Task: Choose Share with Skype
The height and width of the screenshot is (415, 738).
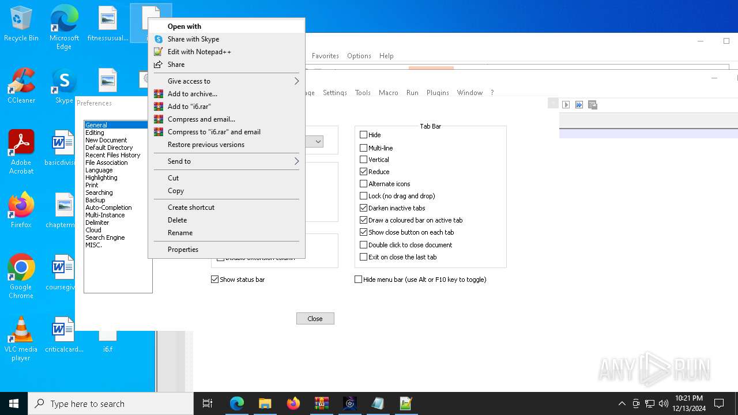Action: tap(227, 39)
